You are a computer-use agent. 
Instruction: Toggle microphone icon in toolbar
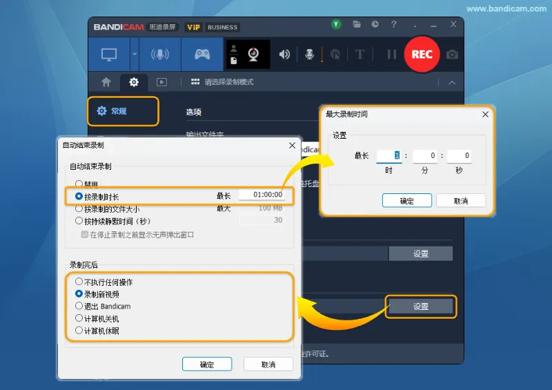click(309, 55)
